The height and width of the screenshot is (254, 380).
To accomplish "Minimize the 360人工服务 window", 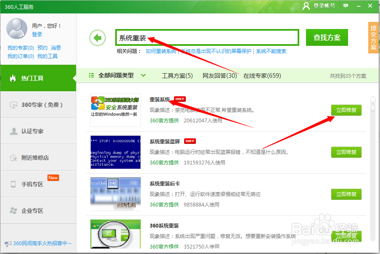I will (359, 6).
